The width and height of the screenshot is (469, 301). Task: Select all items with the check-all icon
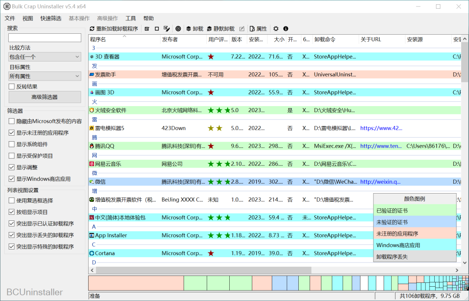click(x=147, y=29)
